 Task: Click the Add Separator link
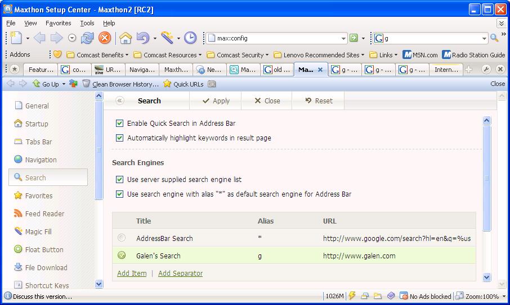click(180, 273)
